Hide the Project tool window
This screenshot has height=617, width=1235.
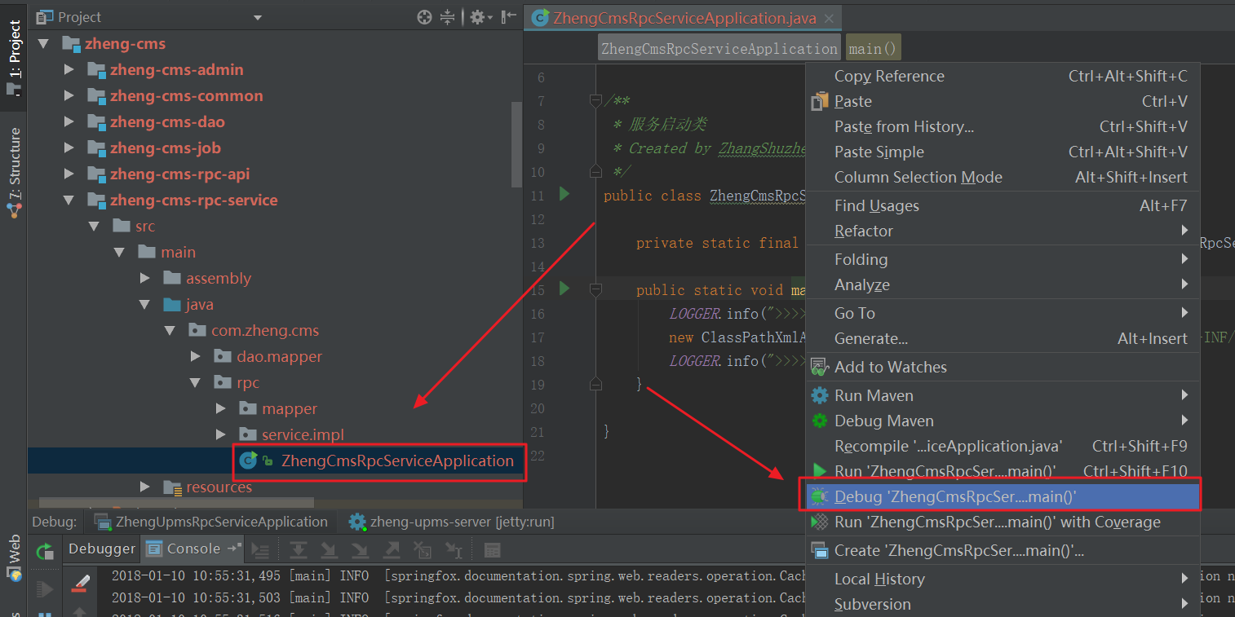click(x=509, y=17)
